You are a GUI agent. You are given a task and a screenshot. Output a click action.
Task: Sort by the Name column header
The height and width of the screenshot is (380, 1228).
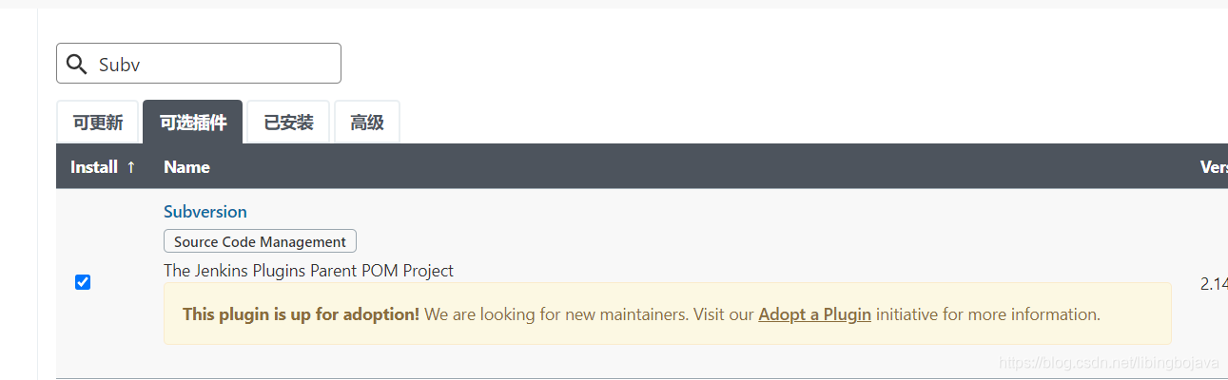(x=186, y=167)
